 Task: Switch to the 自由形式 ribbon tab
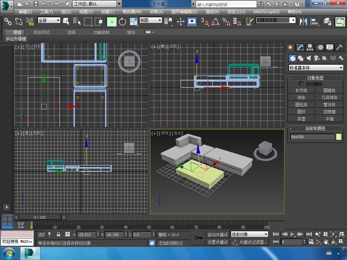42,32
